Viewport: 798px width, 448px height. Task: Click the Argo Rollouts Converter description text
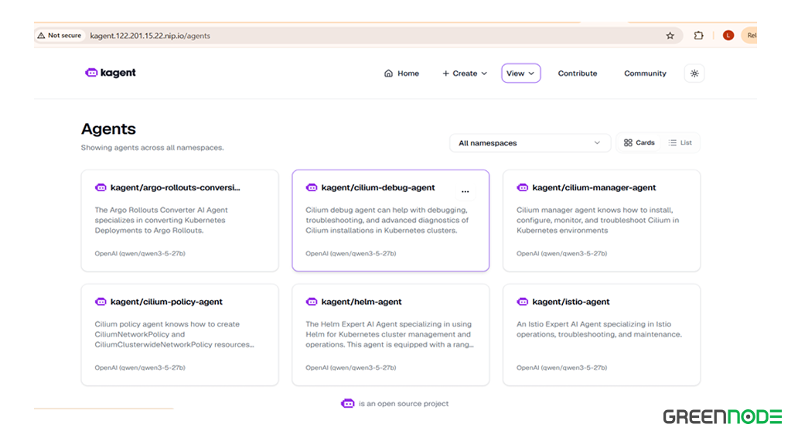point(162,220)
